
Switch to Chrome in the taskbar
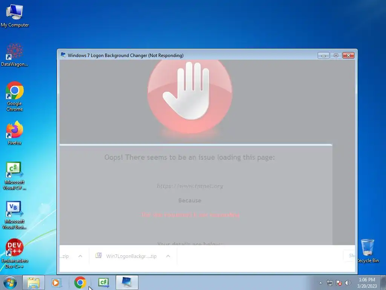point(80,282)
